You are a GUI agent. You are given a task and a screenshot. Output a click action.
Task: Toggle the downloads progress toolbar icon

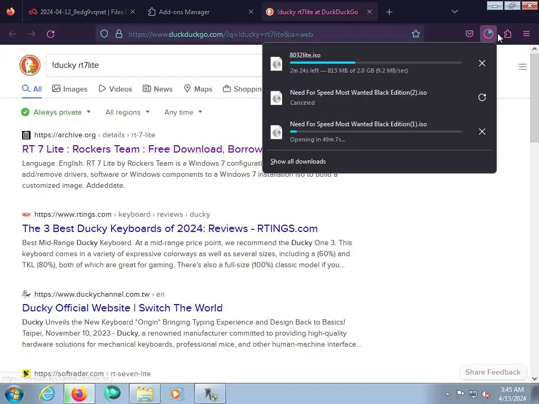click(x=488, y=34)
